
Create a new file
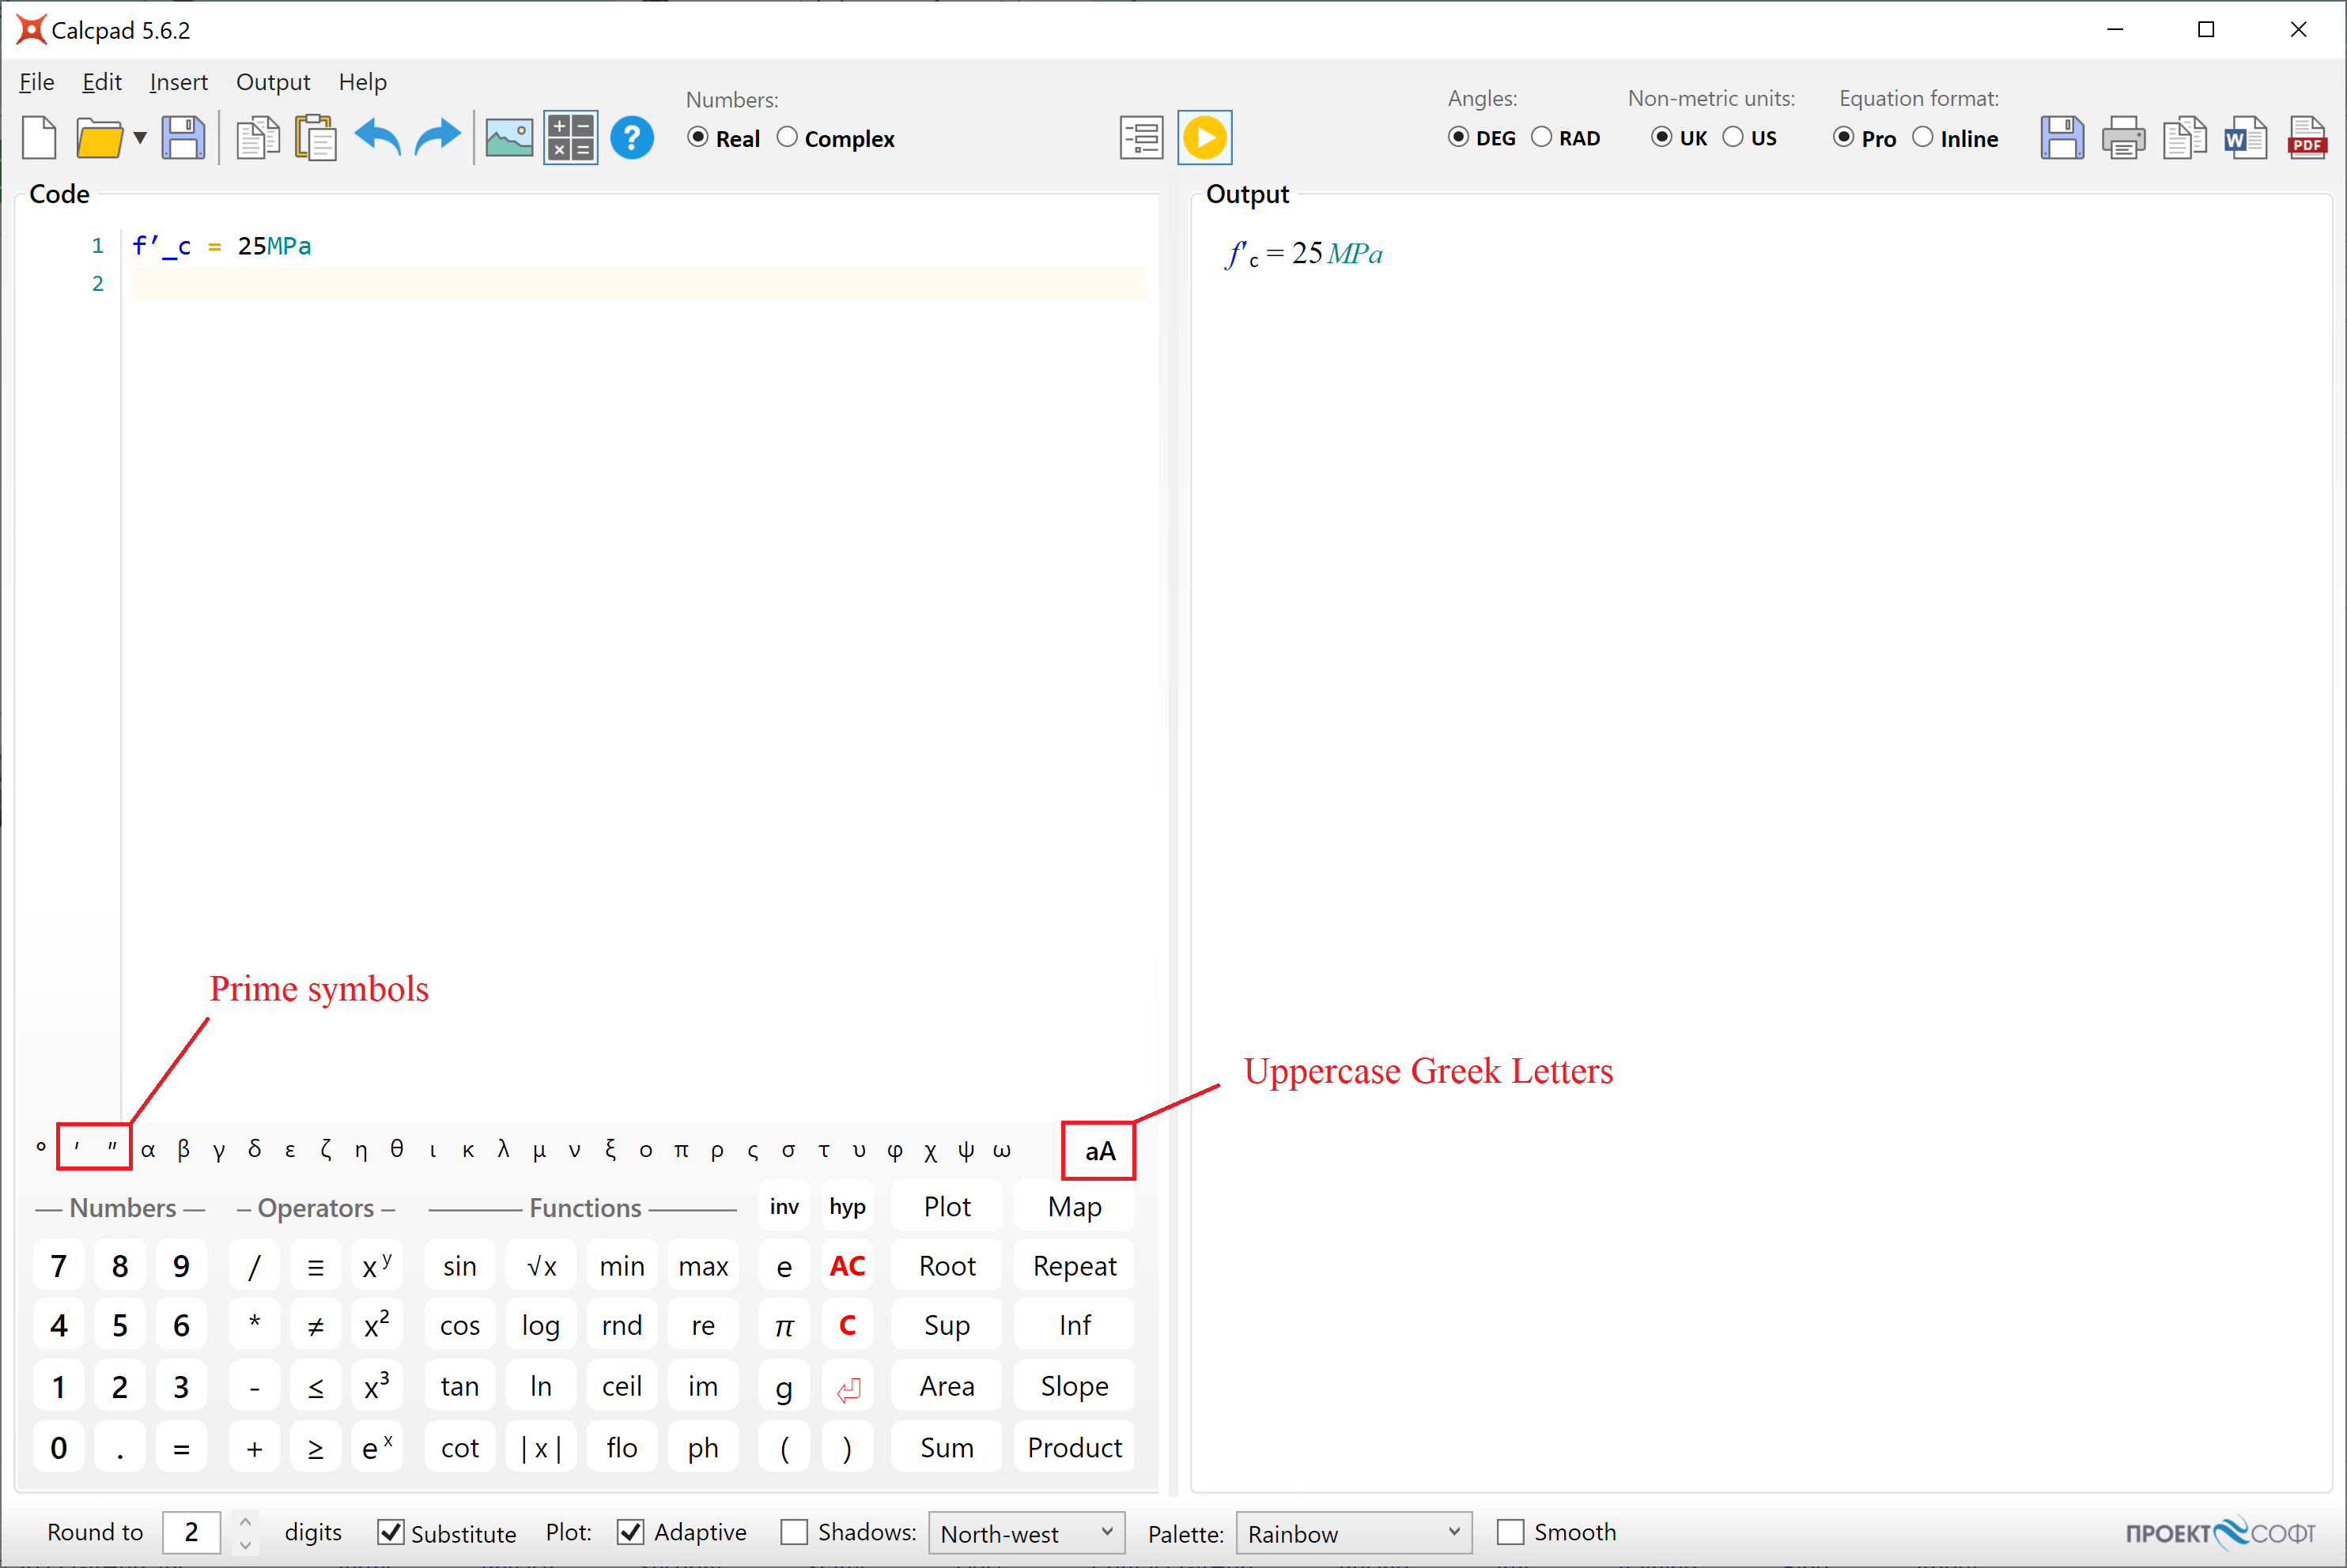tap(39, 137)
